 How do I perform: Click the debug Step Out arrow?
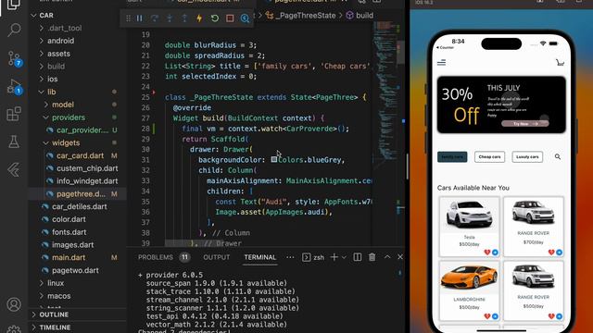(x=184, y=18)
